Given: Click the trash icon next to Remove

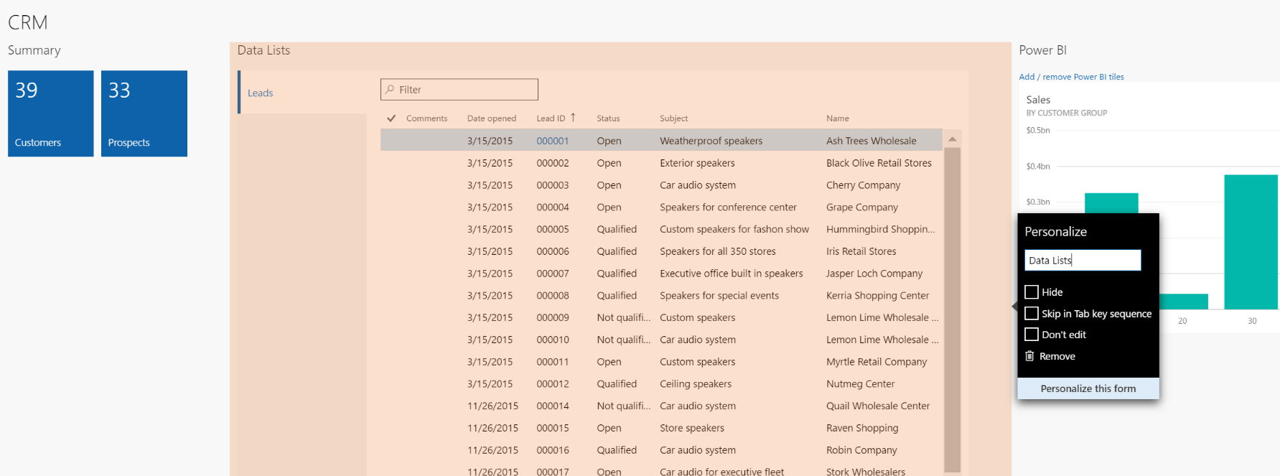Looking at the screenshot, I should pyautogui.click(x=1029, y=356).
